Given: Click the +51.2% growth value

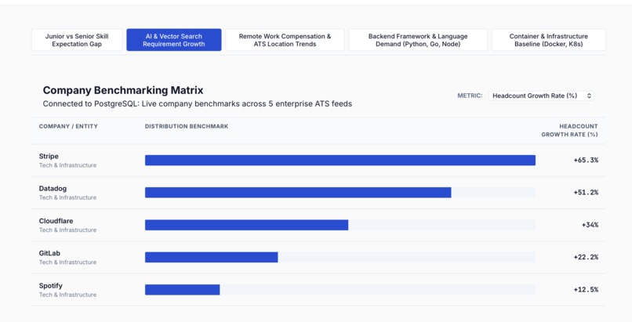Looking at the screenshot, I should 586,193.
